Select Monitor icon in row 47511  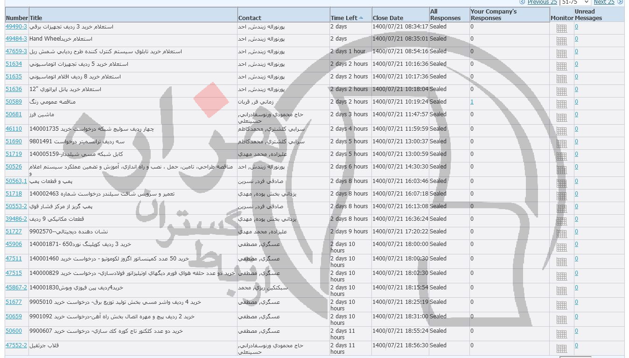coord(561,261)
